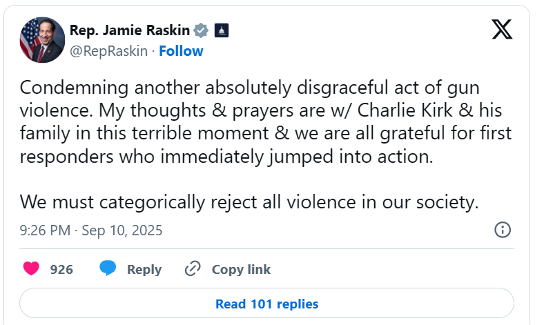The height and width of the screenshot is (325, 544).
Task: Open Rep. Jamie Raskin's profile picture
Action: 41,40
